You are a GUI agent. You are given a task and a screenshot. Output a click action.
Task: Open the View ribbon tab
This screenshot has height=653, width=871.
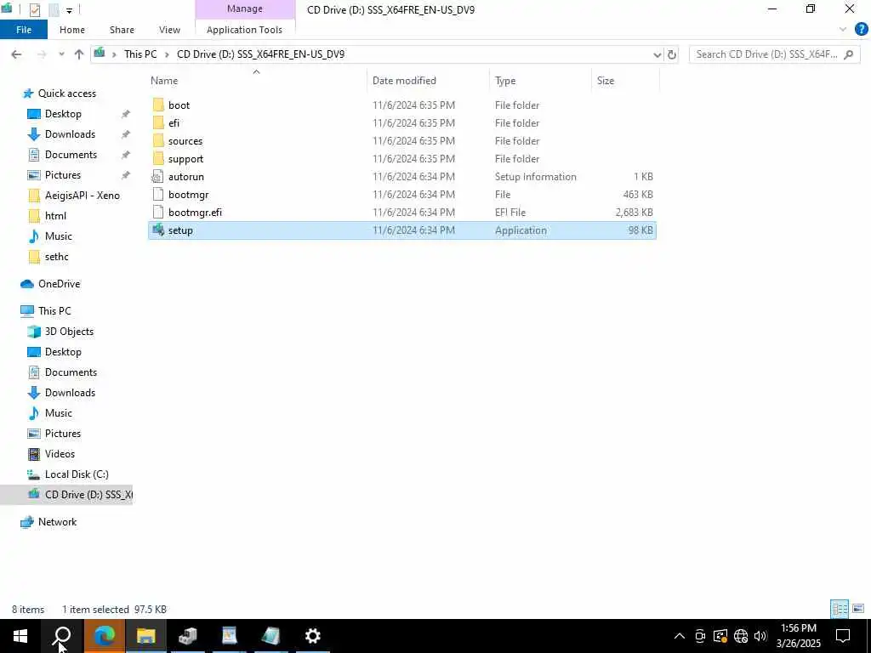pyautogui.click(x=169, y=30)
